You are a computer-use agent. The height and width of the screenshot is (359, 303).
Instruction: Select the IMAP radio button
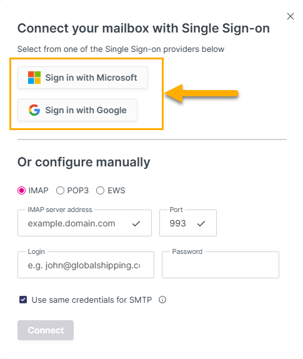[x=21, y=191]
